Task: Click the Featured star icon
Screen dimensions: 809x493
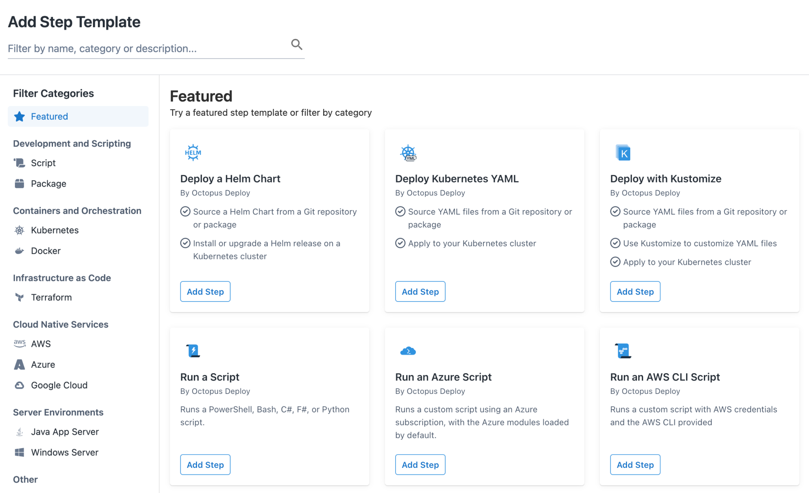Action: 19,117
